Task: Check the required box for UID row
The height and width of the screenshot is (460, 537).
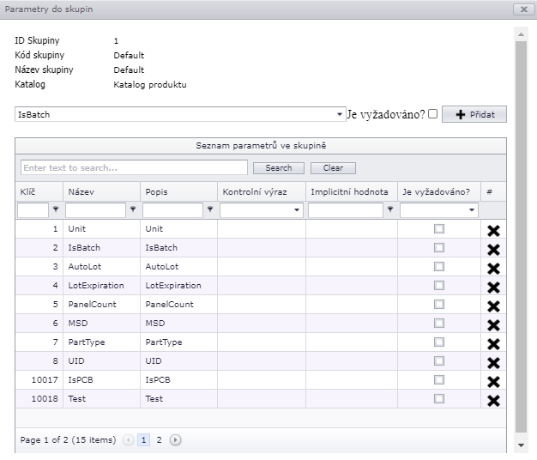Action: coord(439,361)
